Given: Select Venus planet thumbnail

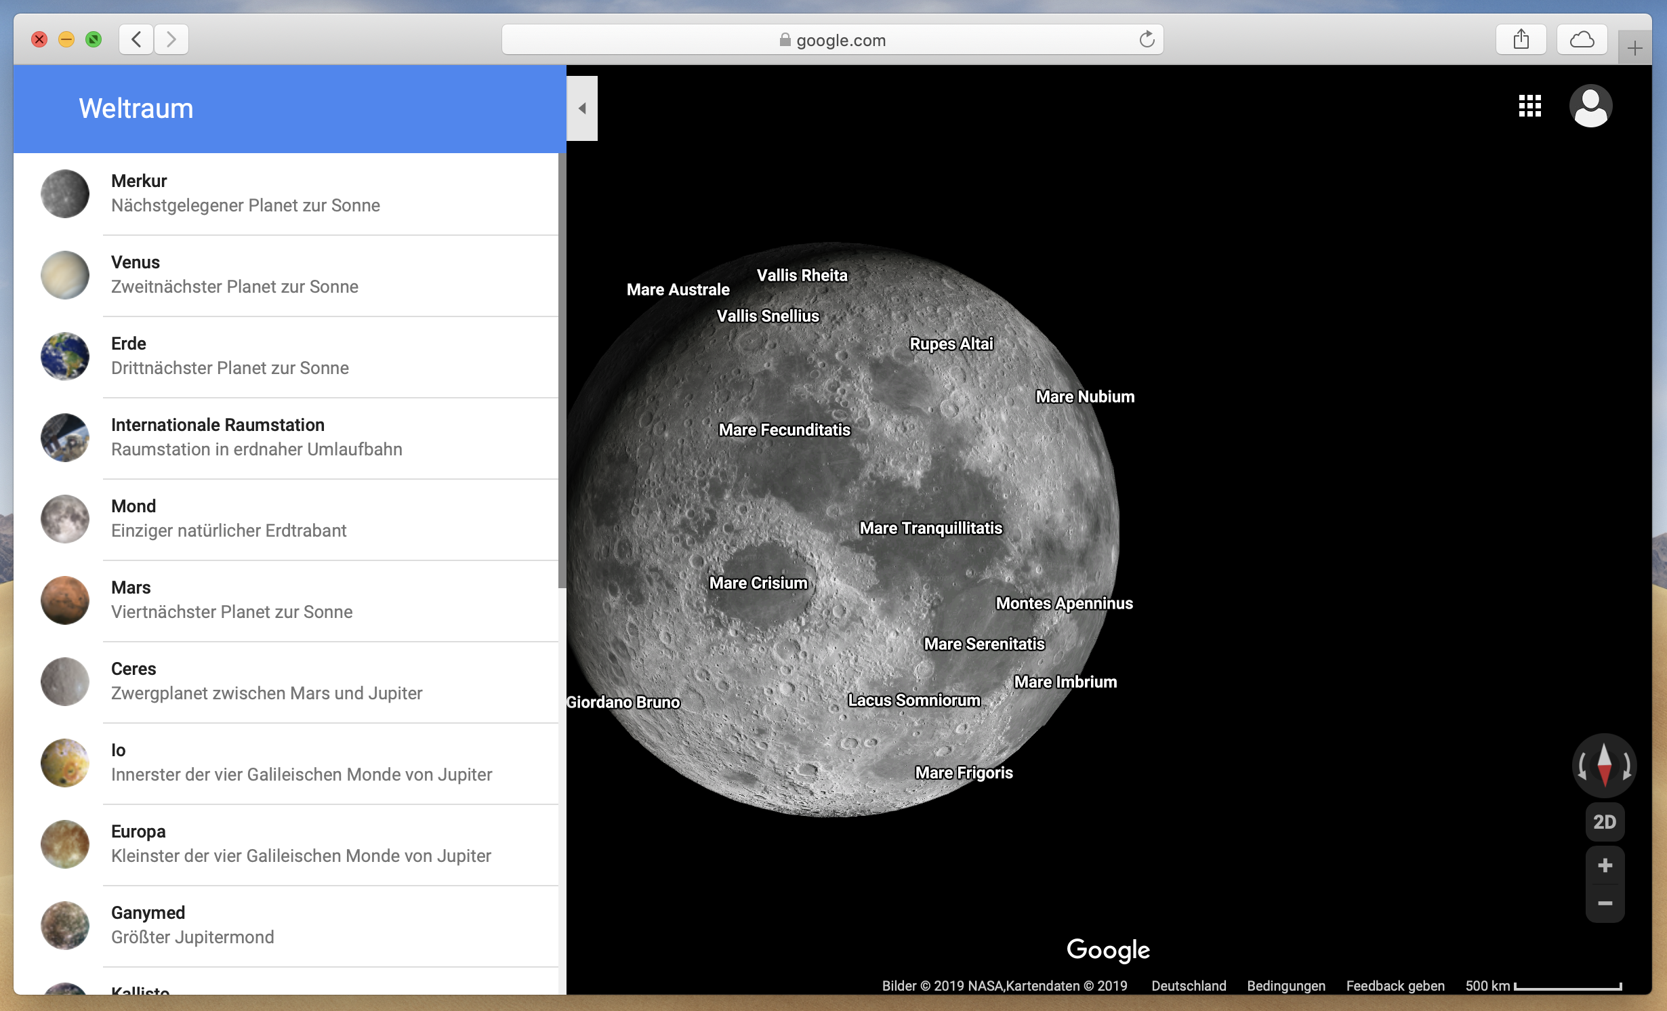Looking at the screenshot, I should click(65, 275).
